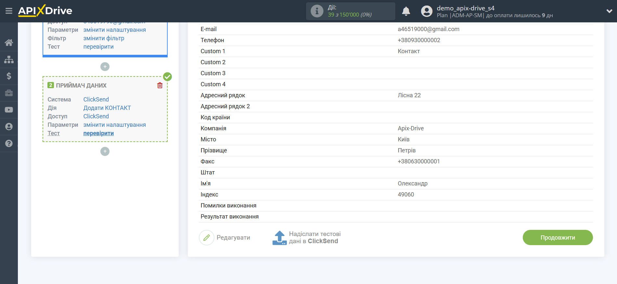
Task: Click source змінити налаштування link
Action: (x=115, y=30)
